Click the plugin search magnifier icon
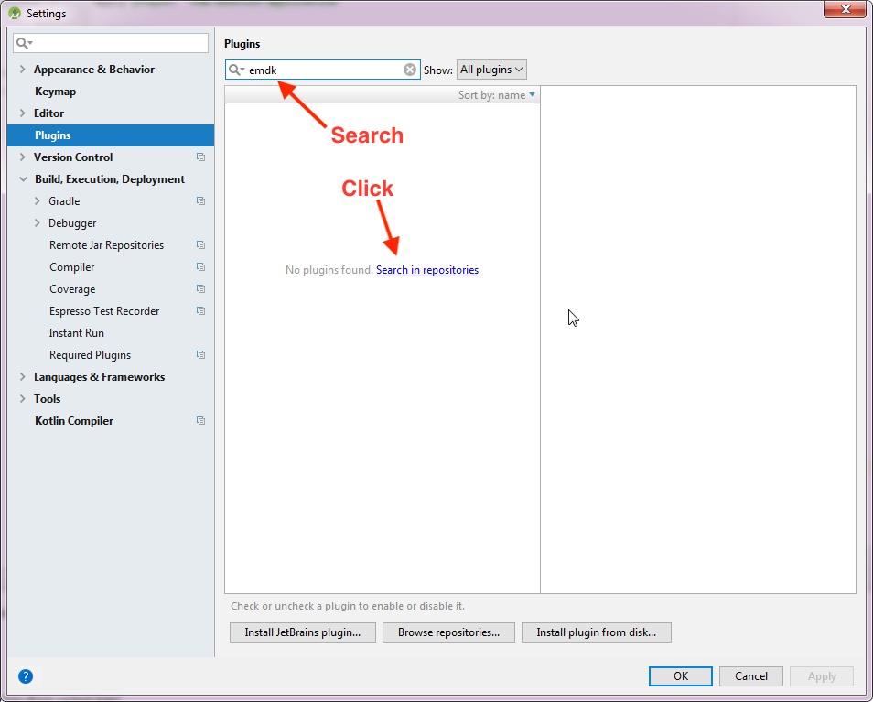The image size is (873, 702). pyautogui.click(x=236, y=70)
